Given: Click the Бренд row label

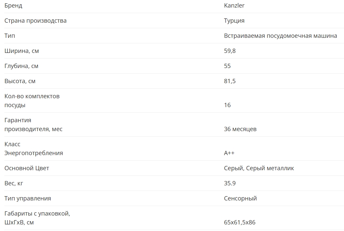Looking at the screenshot, I should point(14,6).
